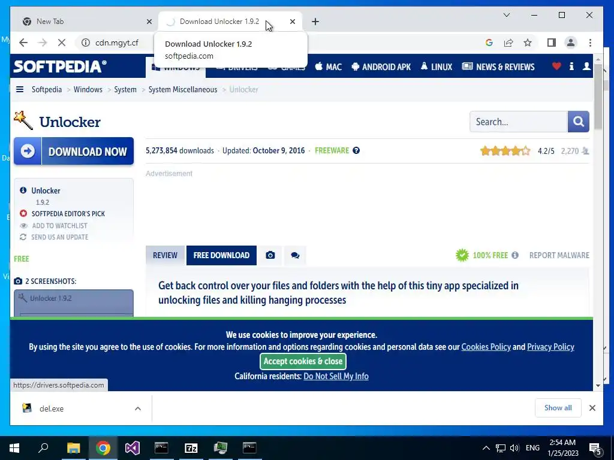
Task: Go to System breadcrumb
Action: click(125, 90)
